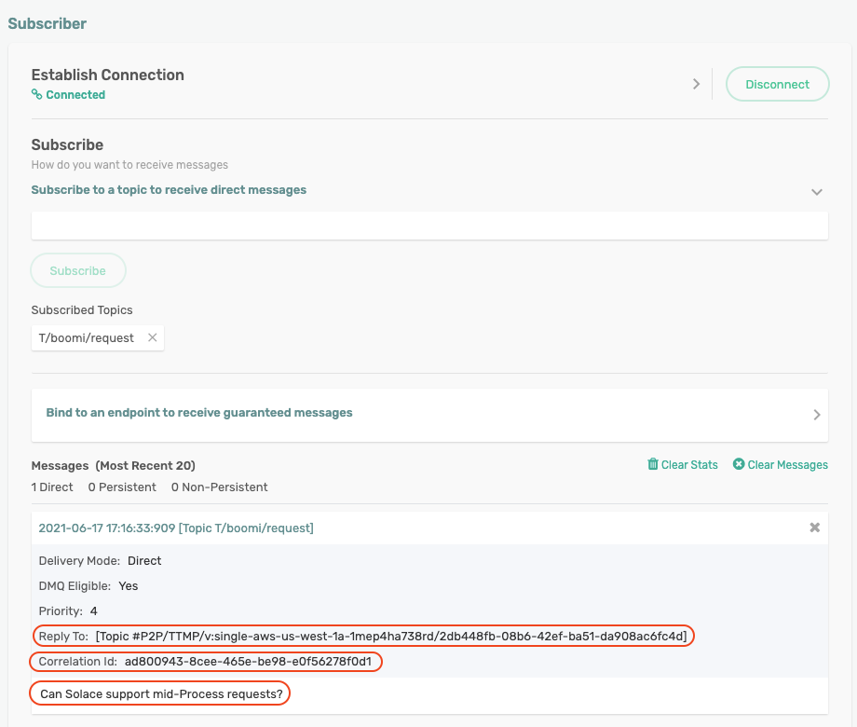Select the Reply To topic value

point(391,637)
